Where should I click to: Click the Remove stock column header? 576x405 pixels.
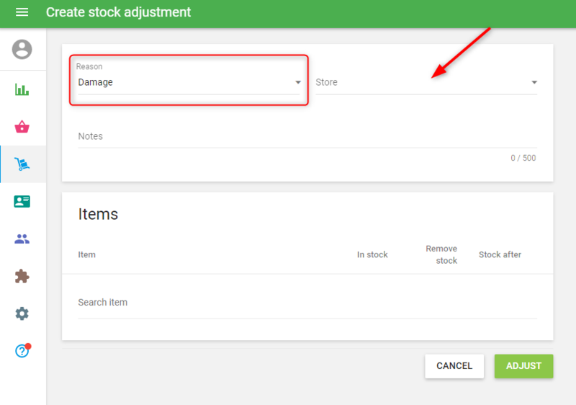point(441,254)
